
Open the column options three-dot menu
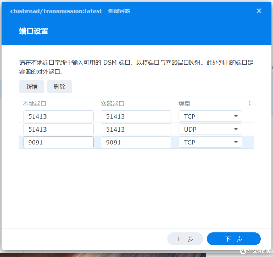click(x=249, y=103)
